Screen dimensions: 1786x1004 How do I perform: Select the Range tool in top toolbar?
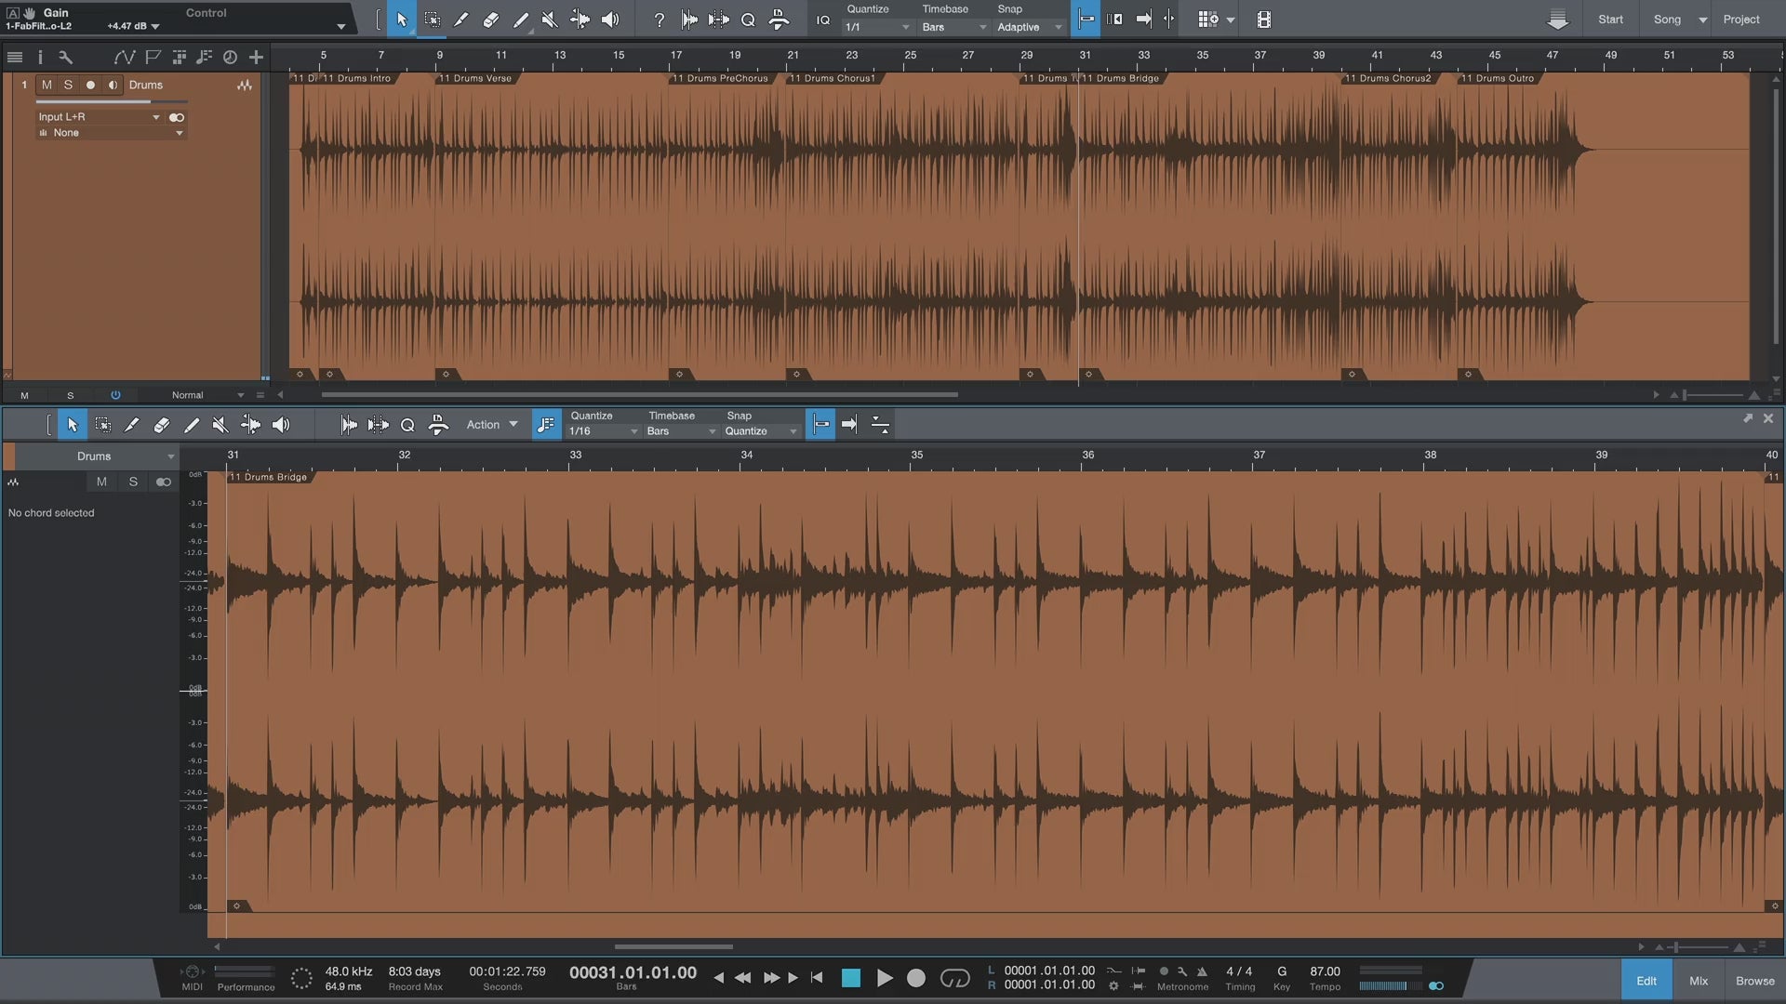tap(433, 20)
